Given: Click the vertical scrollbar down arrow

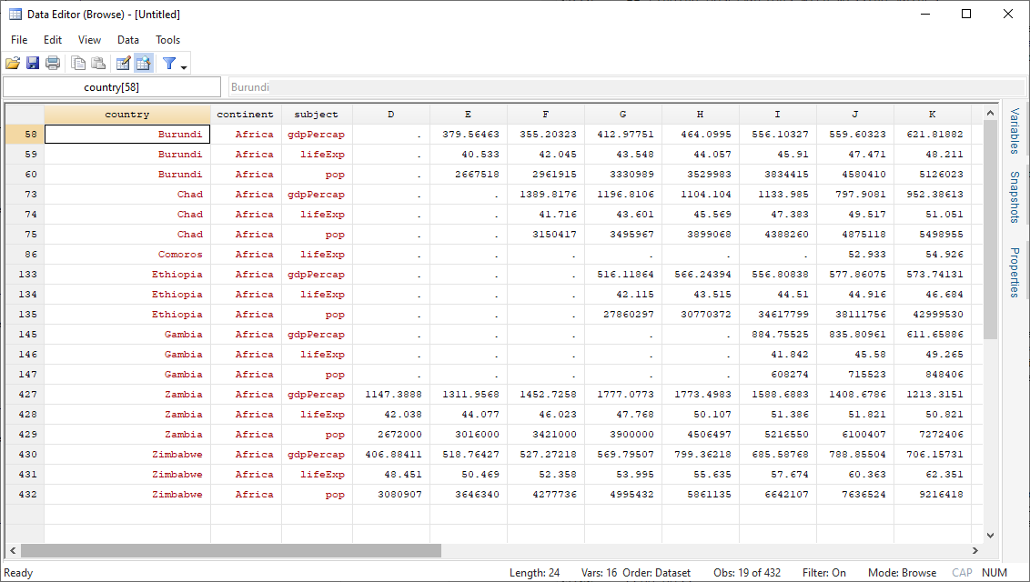Looking at the screenshot, I should [991, 536].
